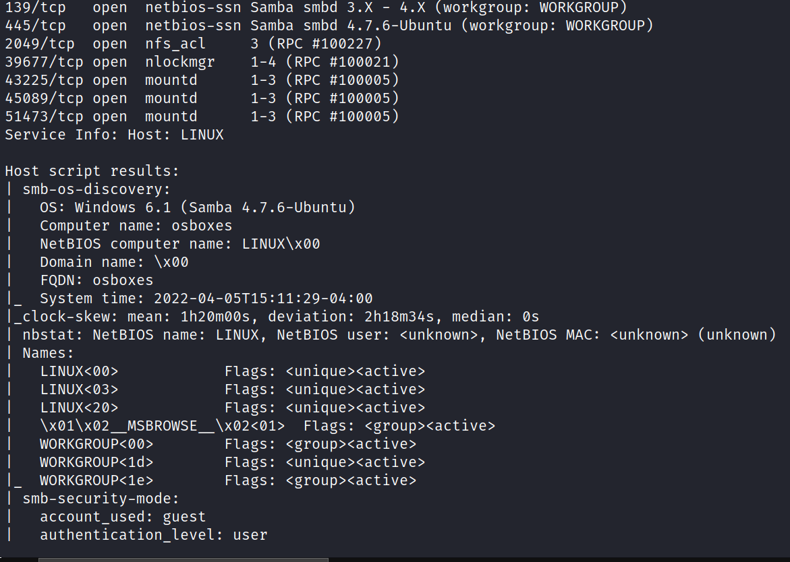Click the System time value line
The image size is (790, 562).
pyautogui.click(x=206, y=299)
